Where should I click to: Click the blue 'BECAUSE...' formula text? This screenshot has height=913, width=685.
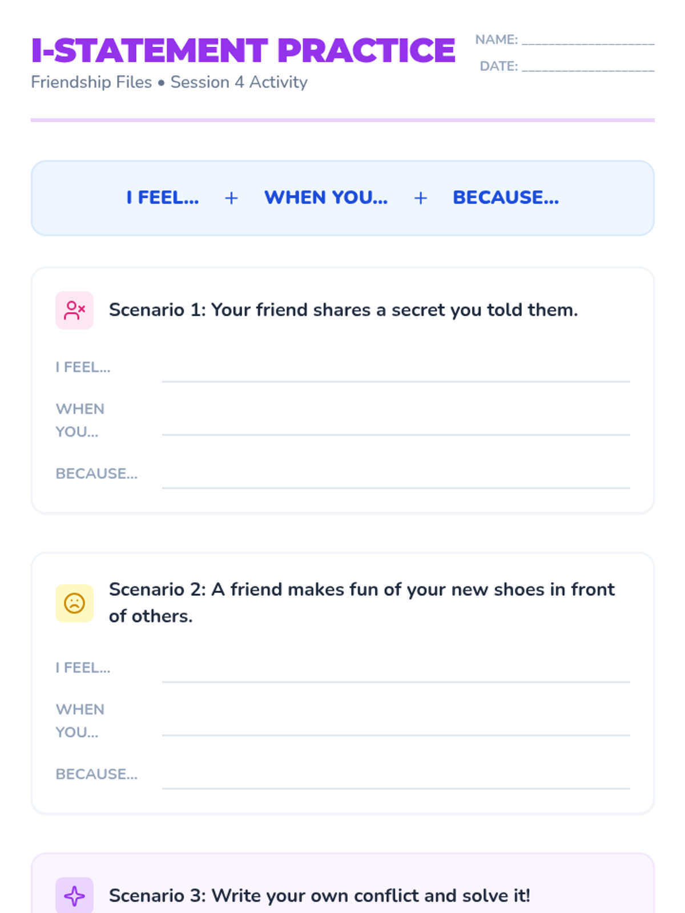[506, 197]
